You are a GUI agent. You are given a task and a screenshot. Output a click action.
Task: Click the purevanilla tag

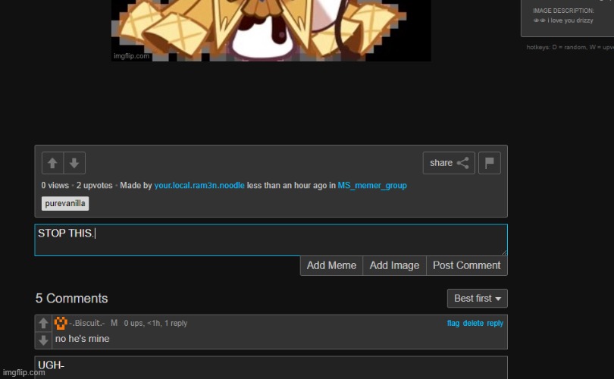click(65, 204)
